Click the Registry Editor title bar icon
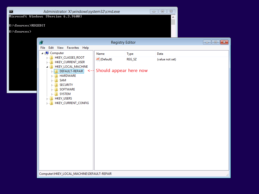The image size is (259, 194). [x=41, y=42]
